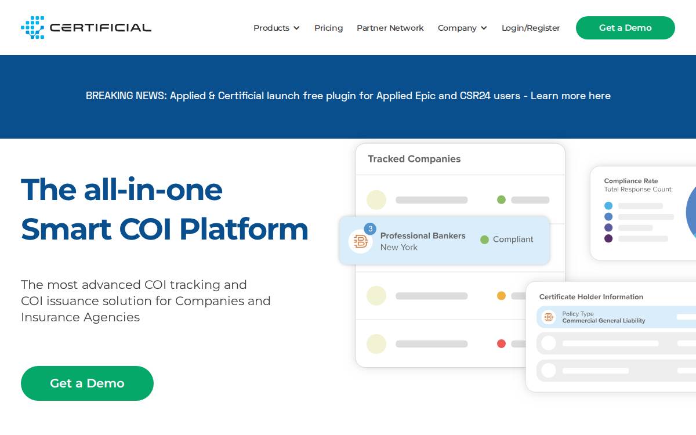Image resolution: width=696 pixels, height=435 pixels.
Task: Click the dark purple legend dot in Compliance Rate
Action: (608, 238)
